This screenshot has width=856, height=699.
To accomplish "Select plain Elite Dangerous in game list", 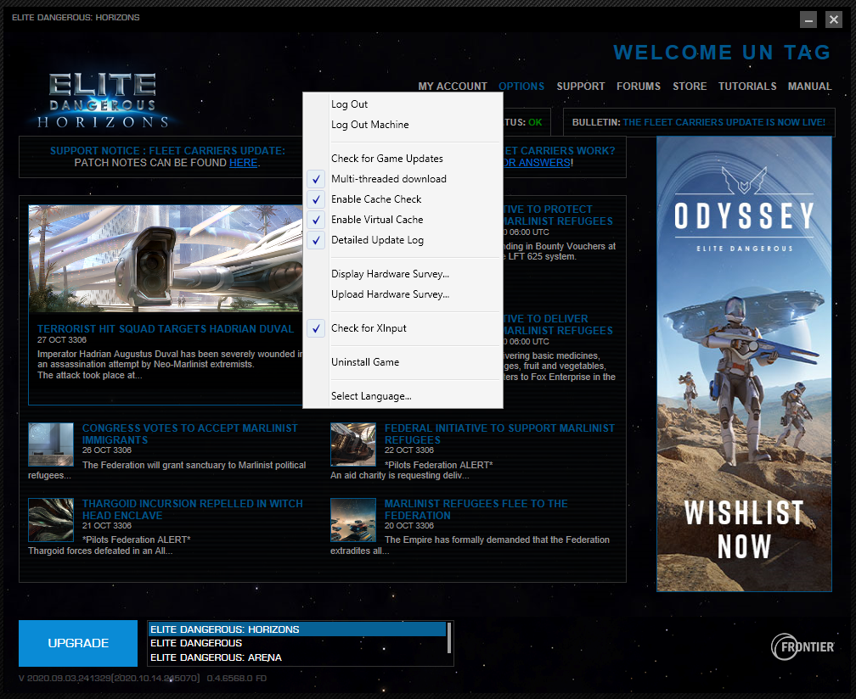I will coord(297,643).
